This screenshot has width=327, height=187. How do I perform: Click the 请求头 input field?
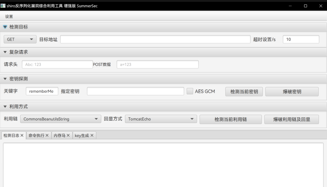tap(57, 65)
